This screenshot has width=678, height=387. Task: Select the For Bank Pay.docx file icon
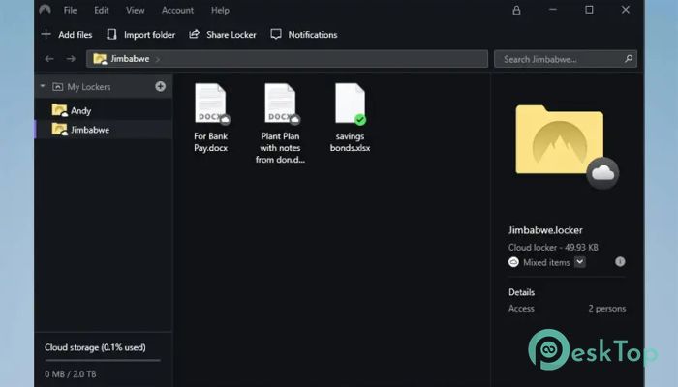[x=210, y=103]
